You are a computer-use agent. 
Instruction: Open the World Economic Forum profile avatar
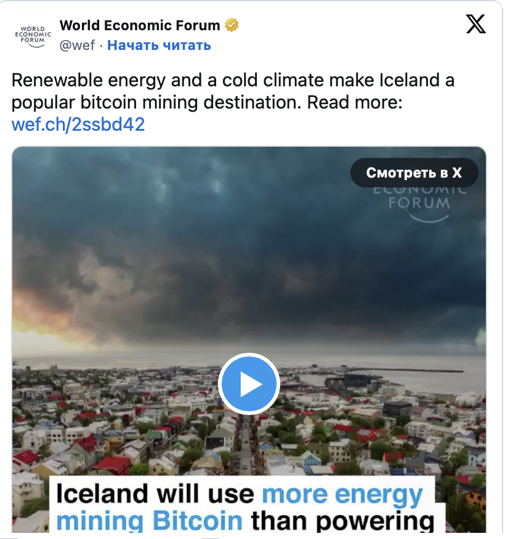(x=33, y=35)
